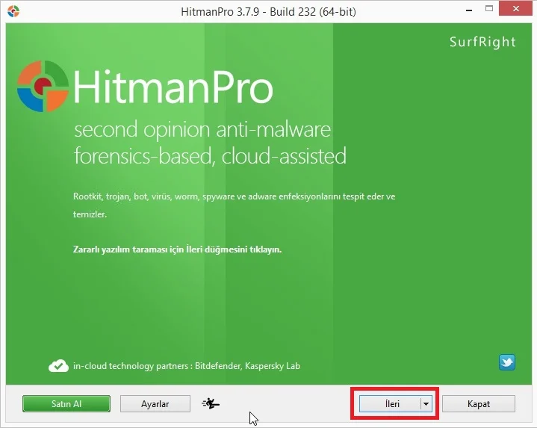Click the running man icon
537x428 pixels.
point(211,404)
